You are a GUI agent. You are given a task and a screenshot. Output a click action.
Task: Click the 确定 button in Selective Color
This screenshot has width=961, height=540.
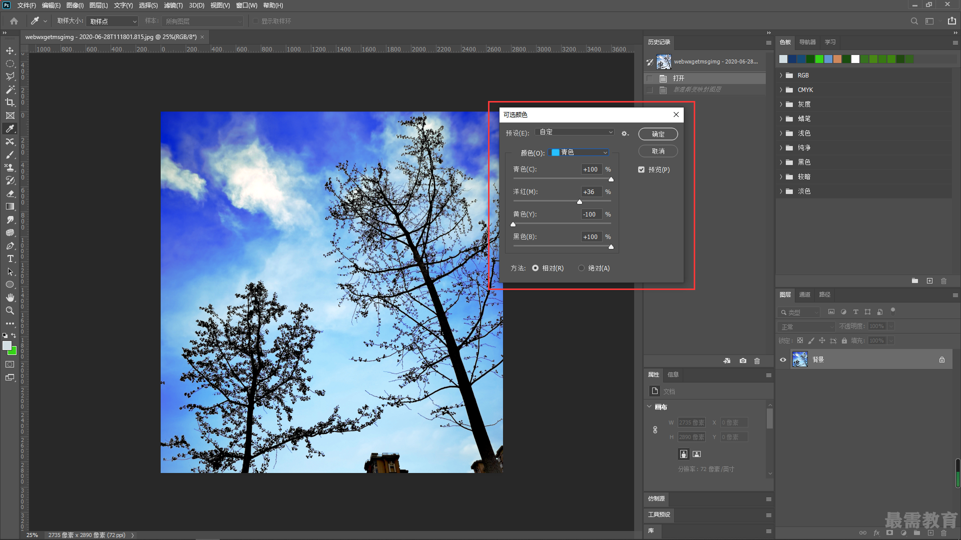pos(658,134)
